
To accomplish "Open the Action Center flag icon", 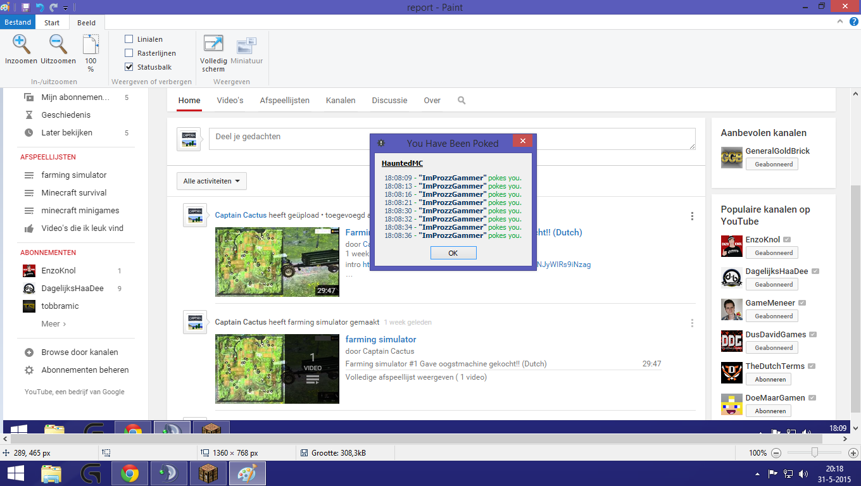I will point(773,473).
